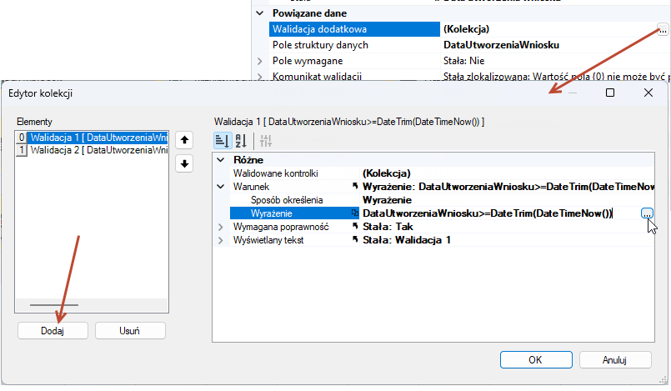Switch property grid to categorized view
Viewport: 671px width, 391px height.
pos(223,140)
